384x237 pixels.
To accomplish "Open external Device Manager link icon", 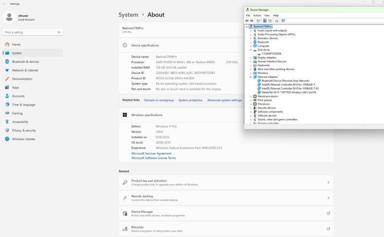I will click(x=328, y=213).
